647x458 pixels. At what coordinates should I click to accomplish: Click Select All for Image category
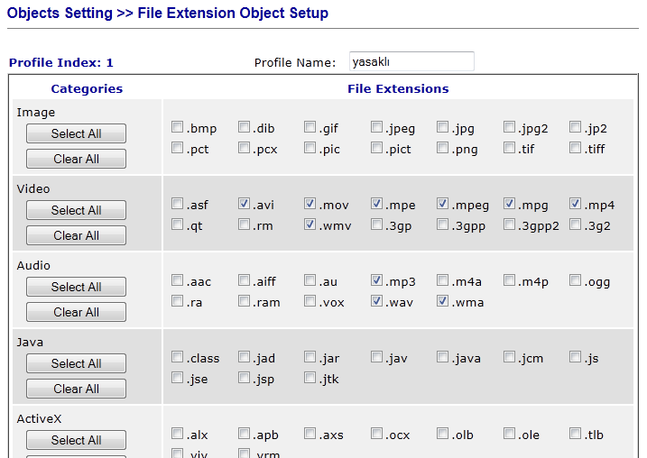(x=76, y=133)
